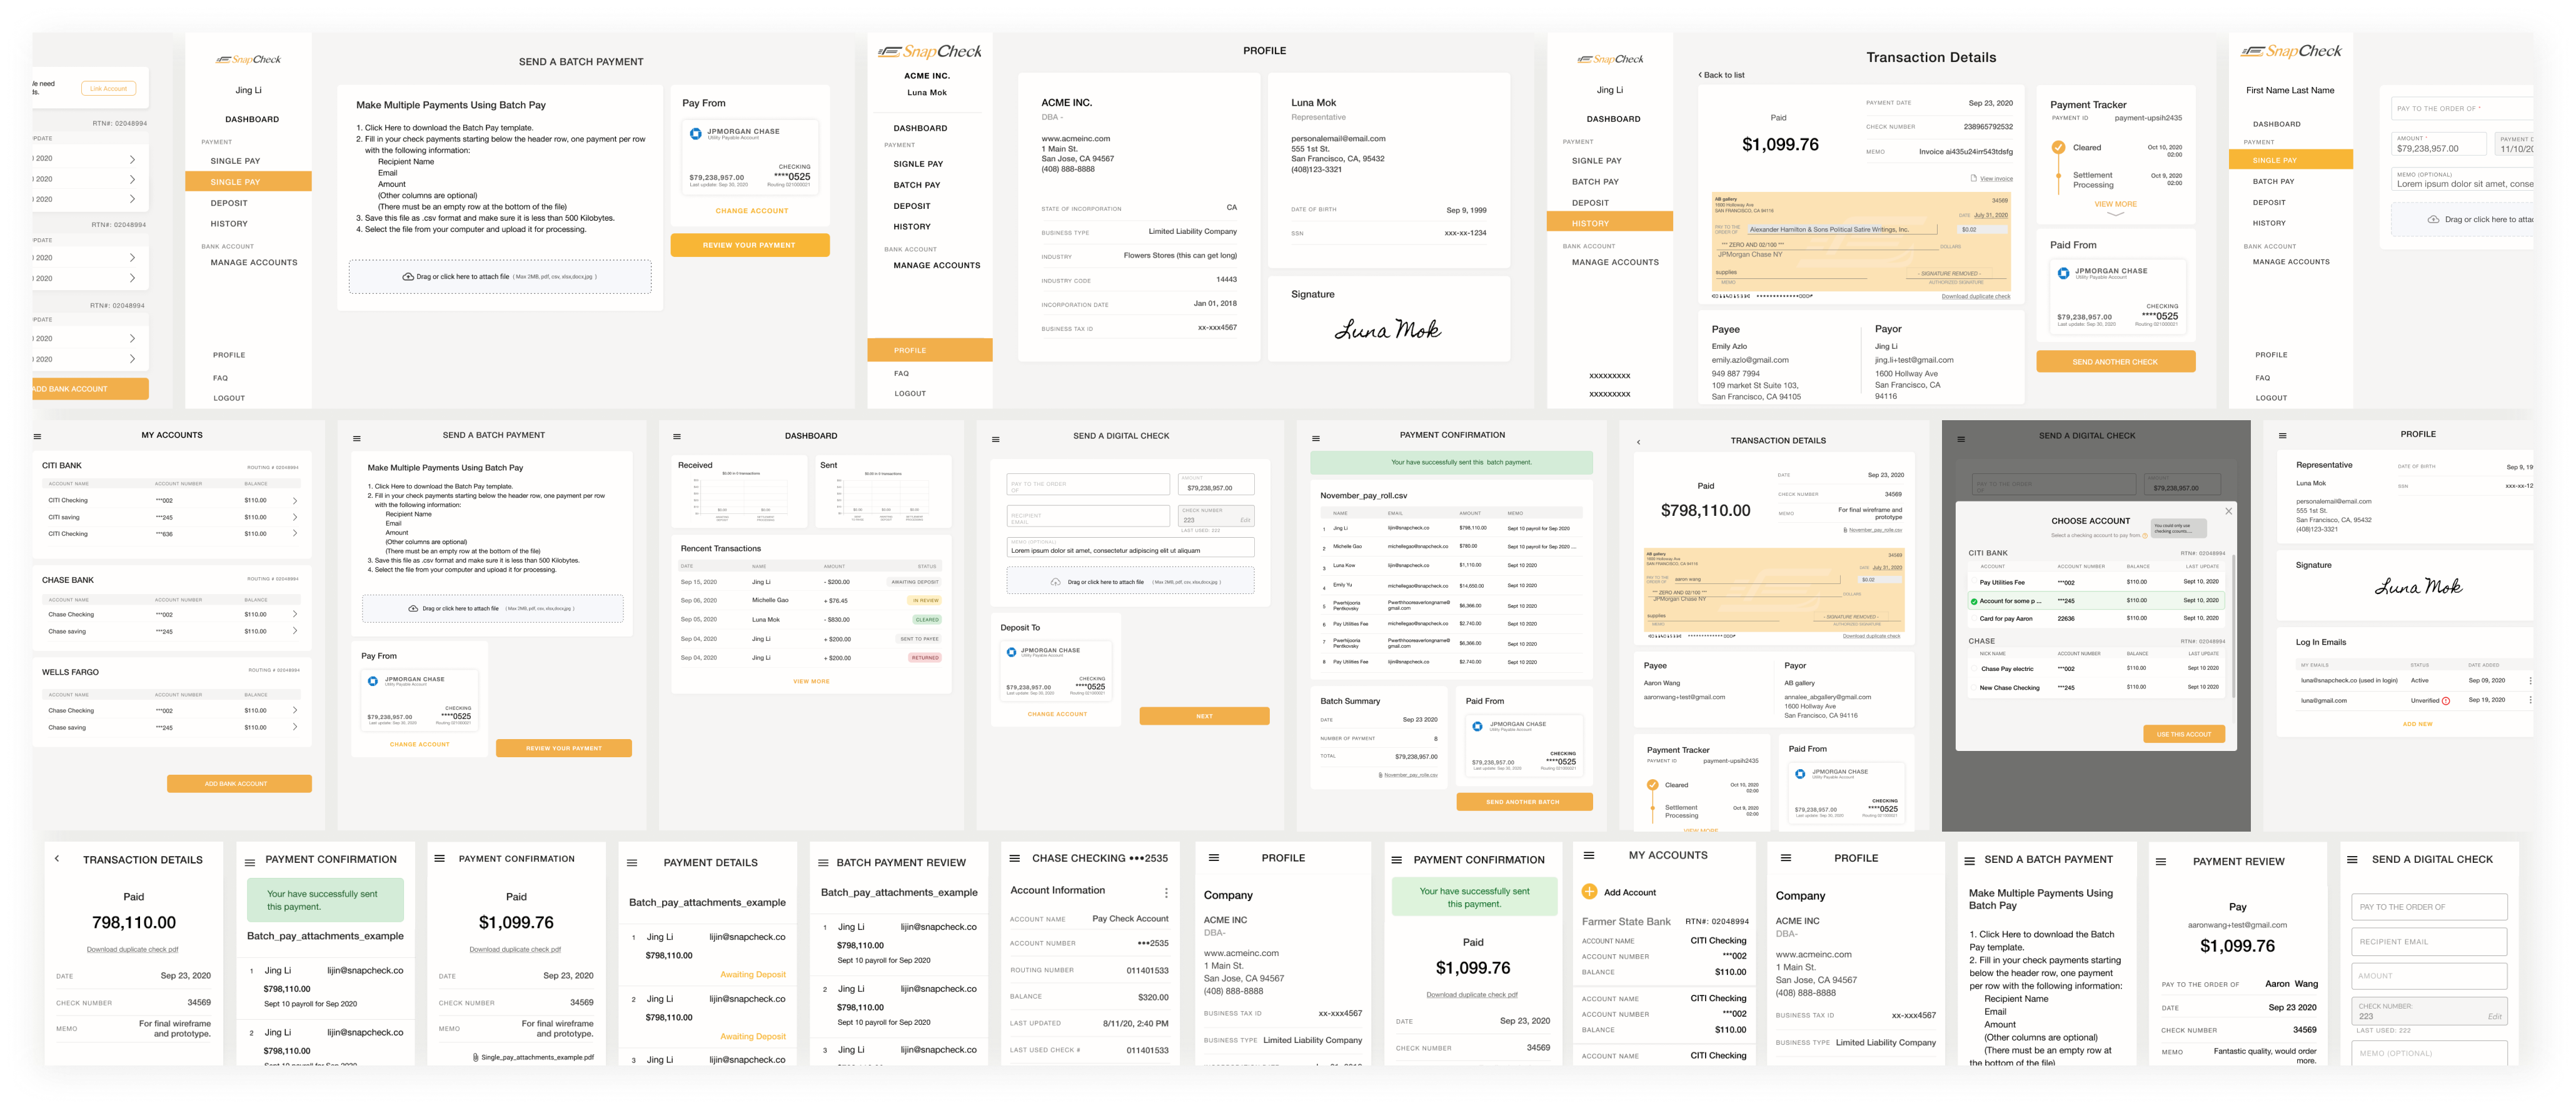Select Card for pay Aaron radio
This screenshot has width=2576, height=1108.
tap(1974, 619)
